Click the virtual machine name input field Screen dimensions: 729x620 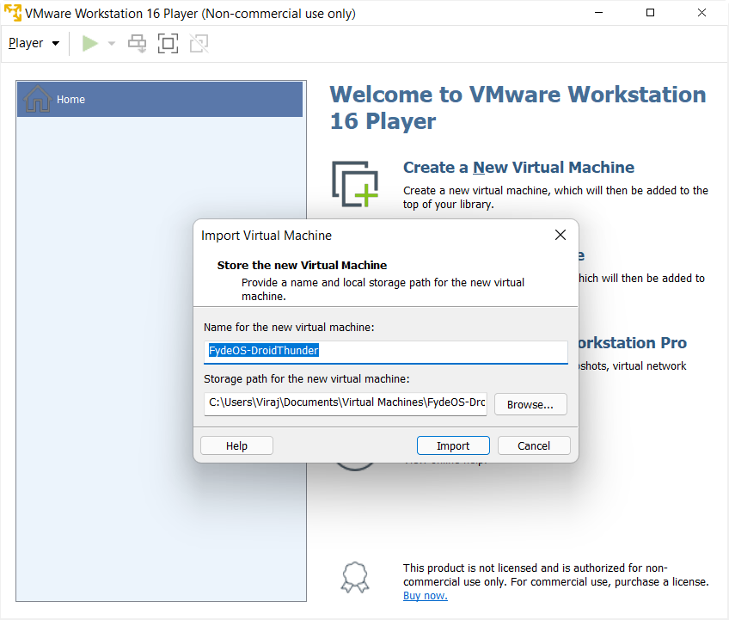(386, 352)
